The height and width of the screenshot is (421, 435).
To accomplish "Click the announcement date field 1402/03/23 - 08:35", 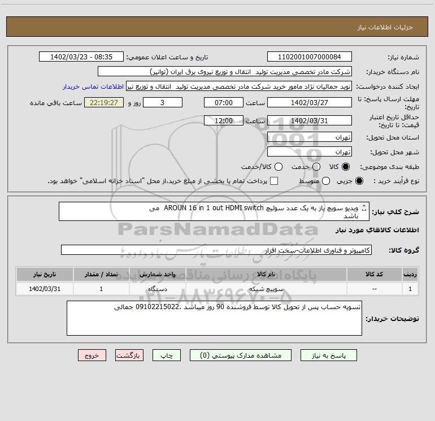I will coord(81,57).
